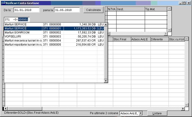Click the balance 50,205.74 DB
192x117 pixels.
click(87, 36)
